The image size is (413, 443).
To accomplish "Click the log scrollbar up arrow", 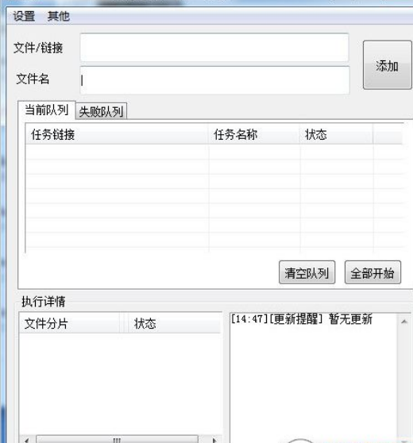I will 404,322.
